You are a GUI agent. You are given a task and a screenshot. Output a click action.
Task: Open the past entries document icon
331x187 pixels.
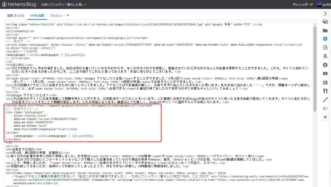325,47
